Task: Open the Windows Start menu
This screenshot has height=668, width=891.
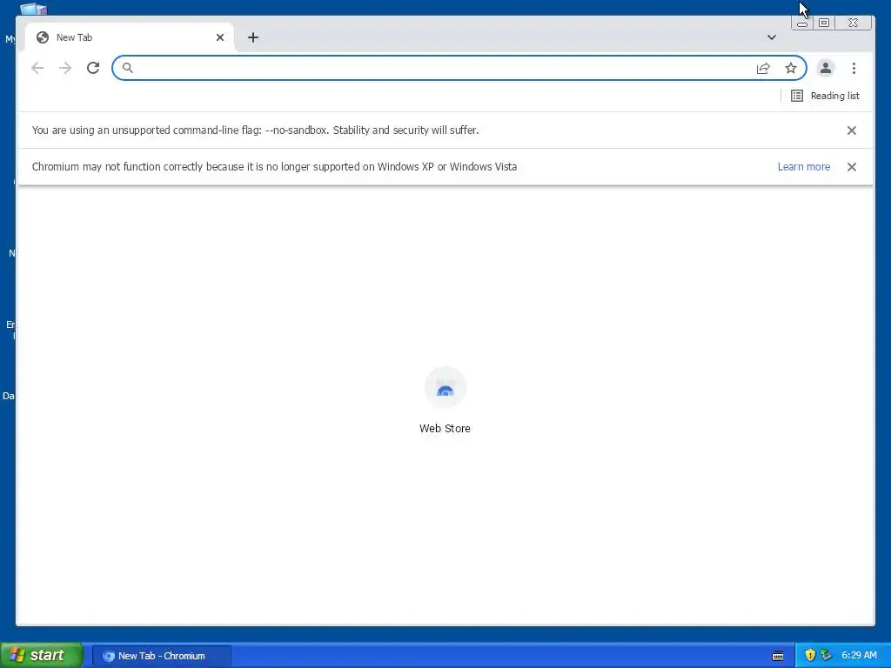Action: pos(41,655)
